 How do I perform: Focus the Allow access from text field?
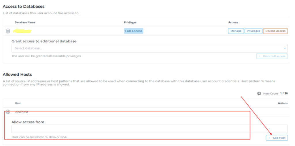click(149, 129)
